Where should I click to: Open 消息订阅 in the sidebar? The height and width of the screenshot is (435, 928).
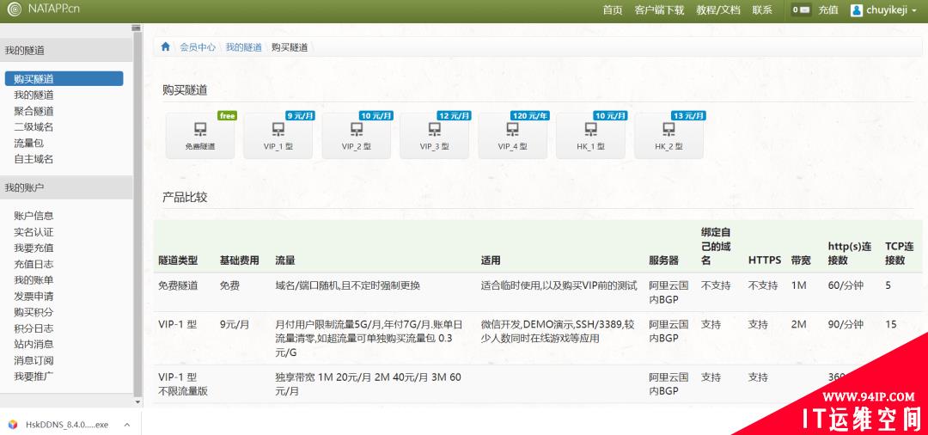pyautogui.click(x=34, y=360)
